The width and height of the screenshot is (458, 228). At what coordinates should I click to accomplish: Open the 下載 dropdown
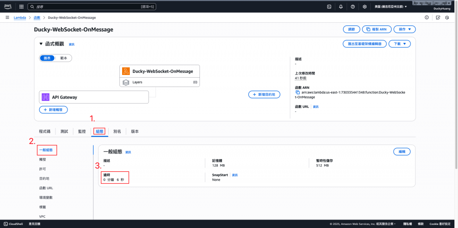coord(400,44)
